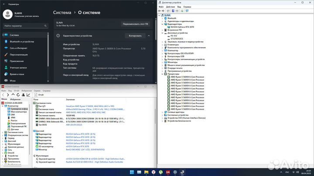314x176 pixels.
Task: Expand Системная плата node in AIDA64 tree
Action: coord(3,132)
